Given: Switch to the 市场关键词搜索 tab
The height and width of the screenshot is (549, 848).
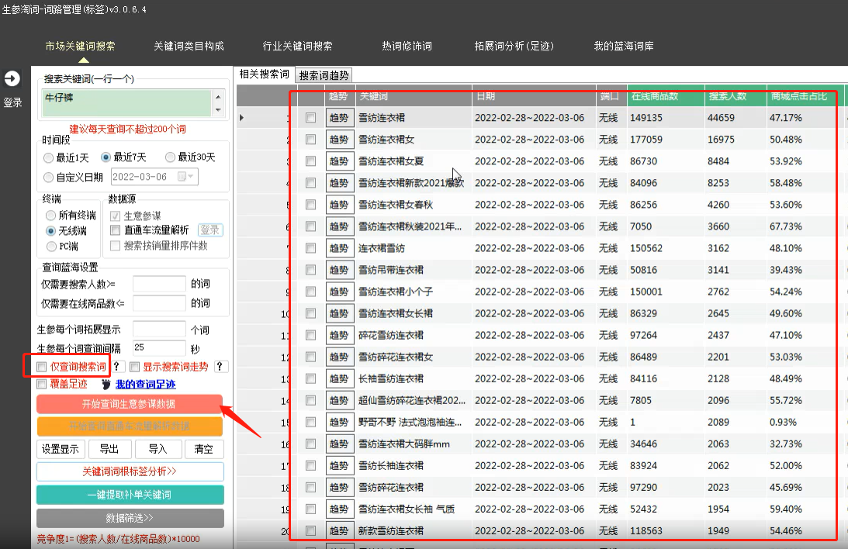Looking at the screenshot, I should coord(80,46).
